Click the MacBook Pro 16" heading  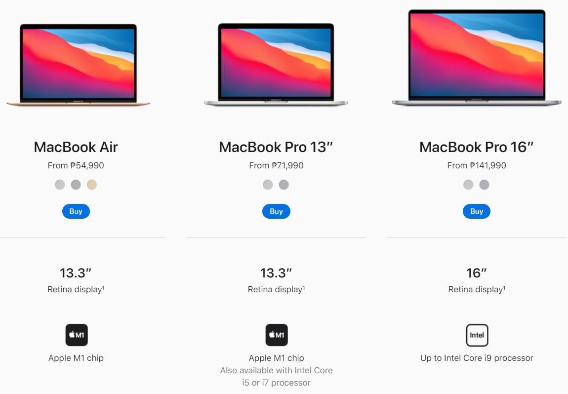[477, 147]
